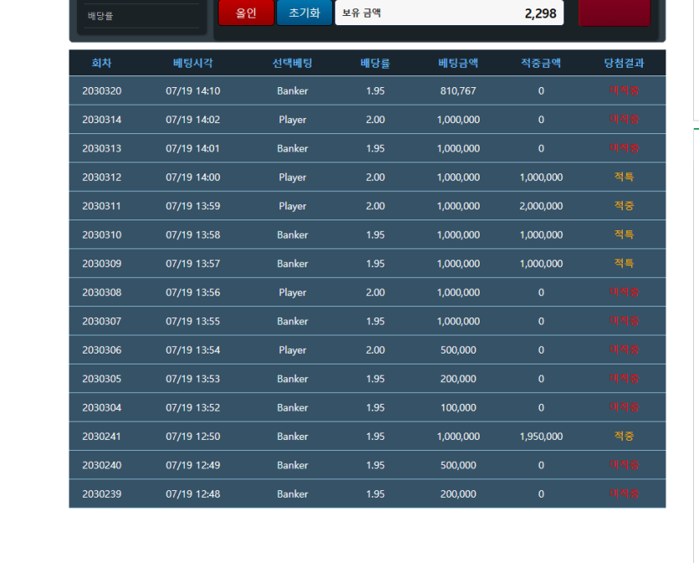Viewport: 699px width, 563px height.
Task: Click the 베팅금액 column header
Action: [x=458, y=63]
